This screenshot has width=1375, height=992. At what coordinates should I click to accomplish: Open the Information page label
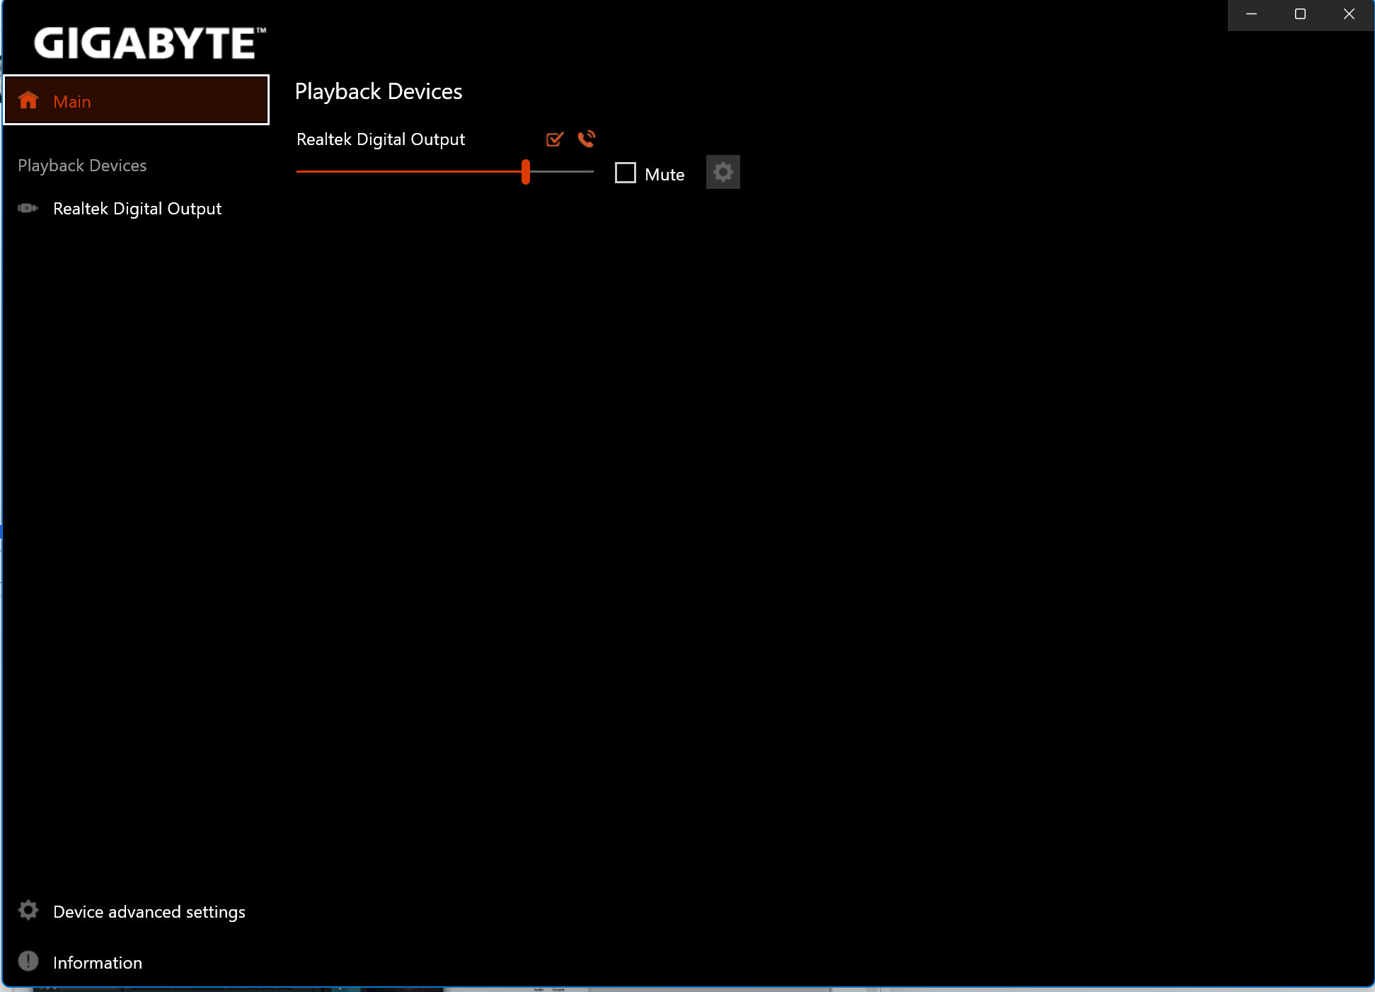(x=98, y=963)
